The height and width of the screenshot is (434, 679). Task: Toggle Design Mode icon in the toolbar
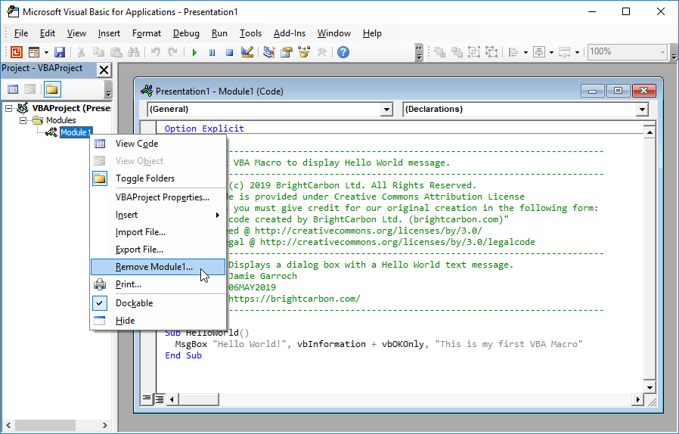(246, 52)
